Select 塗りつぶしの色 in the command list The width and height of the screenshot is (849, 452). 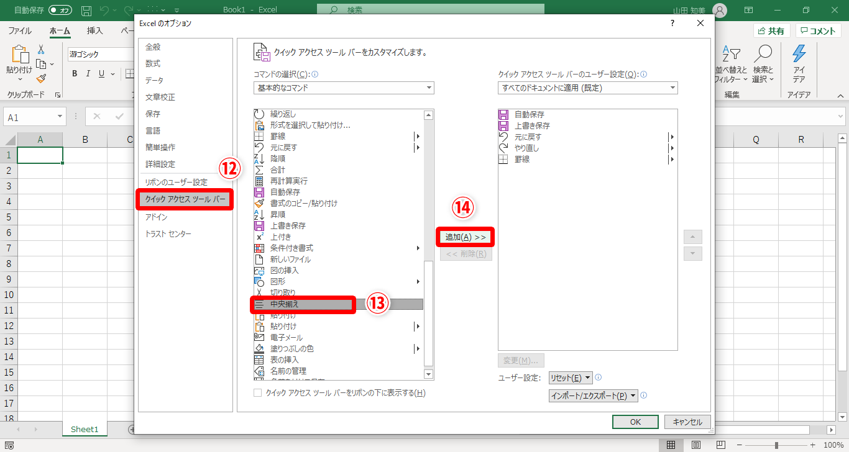click(339, 349)
